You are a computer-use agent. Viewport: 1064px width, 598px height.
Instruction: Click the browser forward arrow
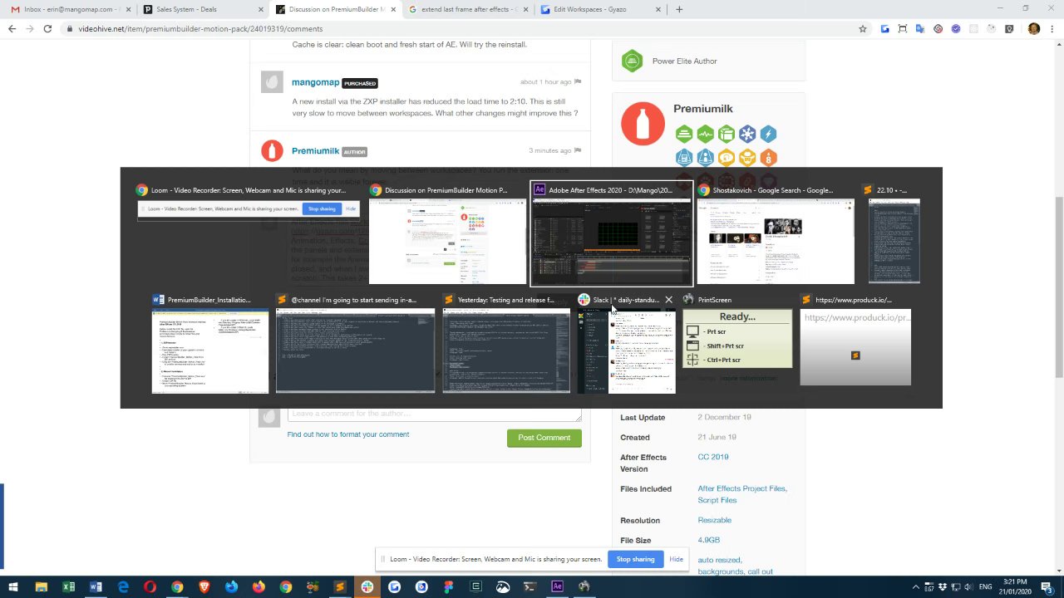[x=29, y=28]
